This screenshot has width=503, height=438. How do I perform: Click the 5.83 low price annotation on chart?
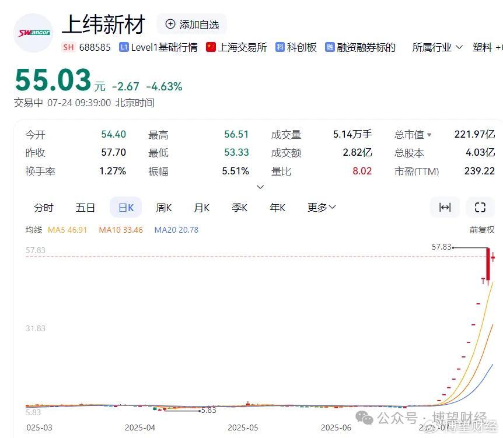point(208,410)
